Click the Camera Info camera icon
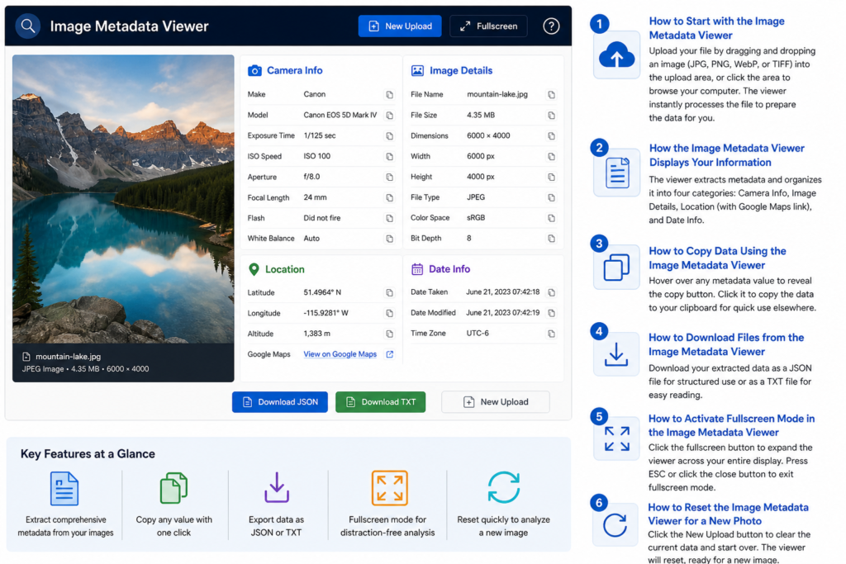The width and height of the screenshot is (846, 564). [254, 71]
